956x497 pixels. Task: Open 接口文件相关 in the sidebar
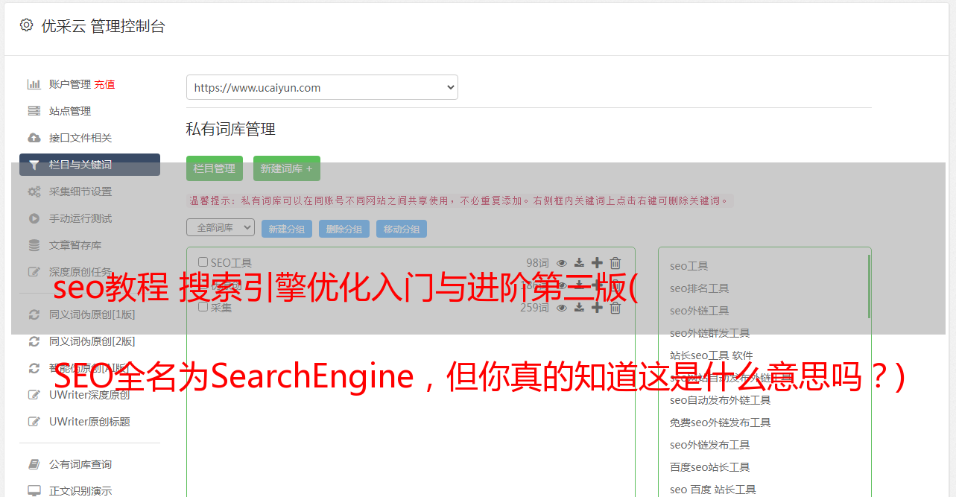pyautogui.click(x=80, y=138)
